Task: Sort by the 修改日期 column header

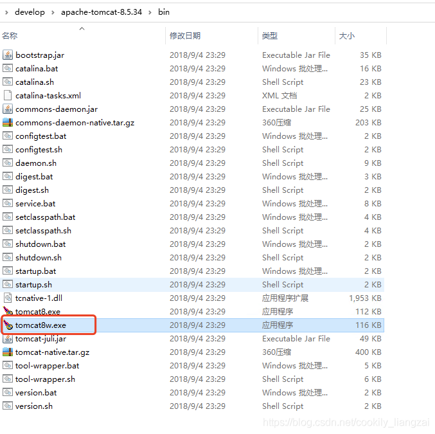Action: [185, 35]
